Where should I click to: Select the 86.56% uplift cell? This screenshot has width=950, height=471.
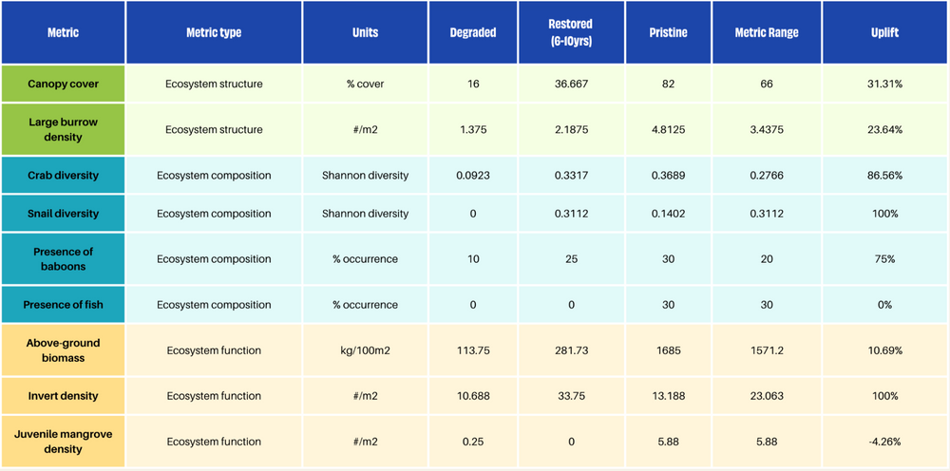coord(883,176)
